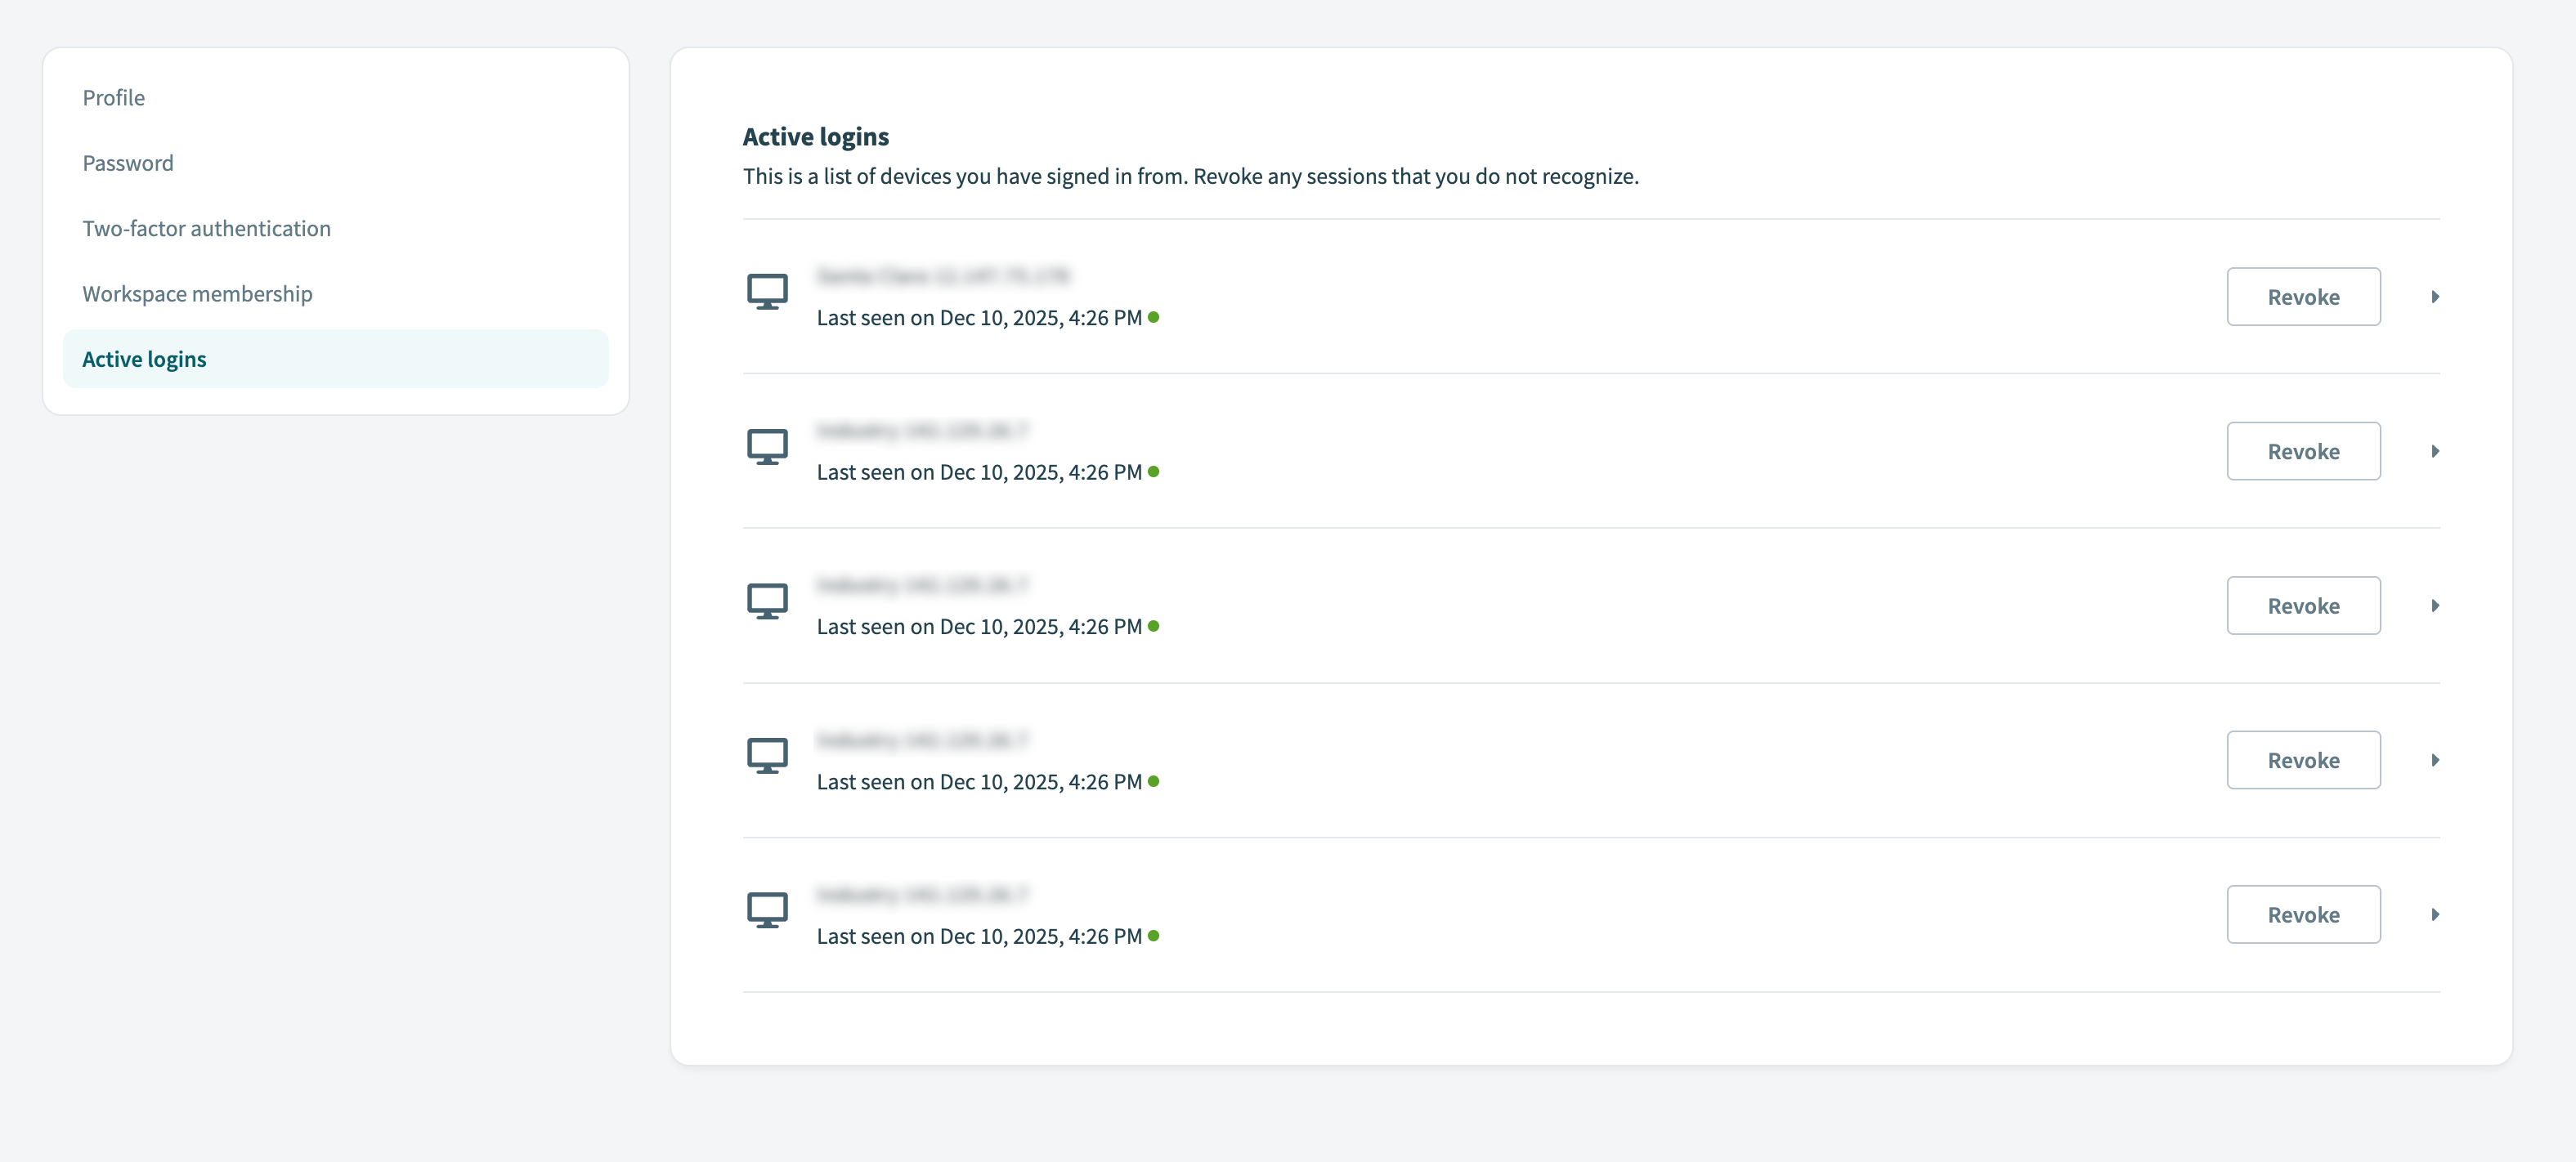Image resolution: width=2576 pixels, height=1162 pixels.
Task: Open the Two-factor authentication section
Action: click(x=206, y=228)
